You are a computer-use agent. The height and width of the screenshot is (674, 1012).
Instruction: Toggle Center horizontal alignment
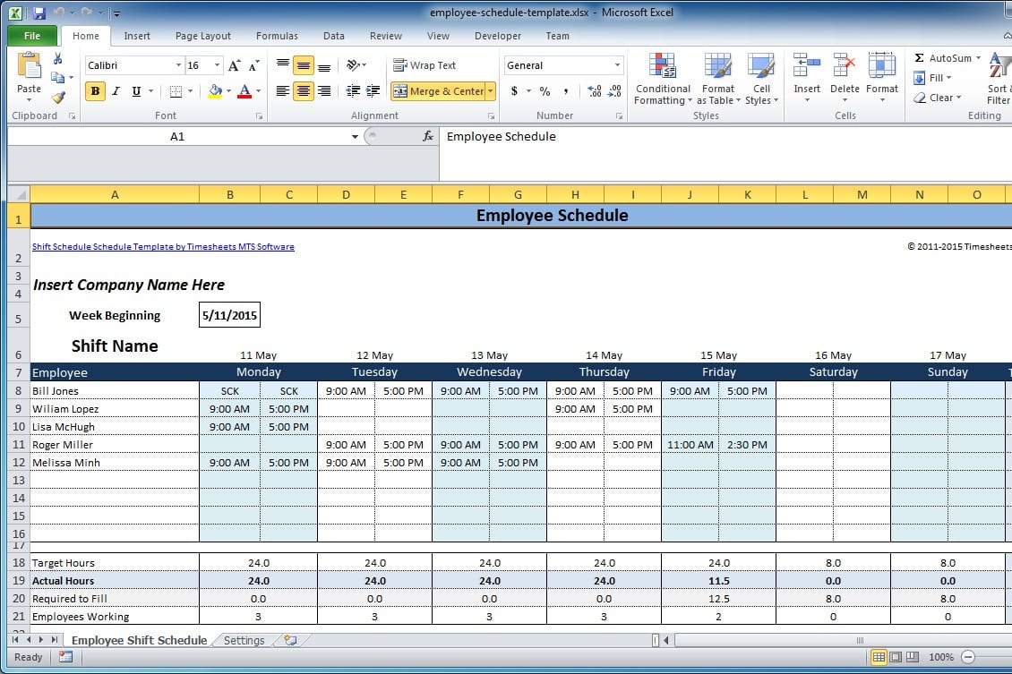(304, 91)
